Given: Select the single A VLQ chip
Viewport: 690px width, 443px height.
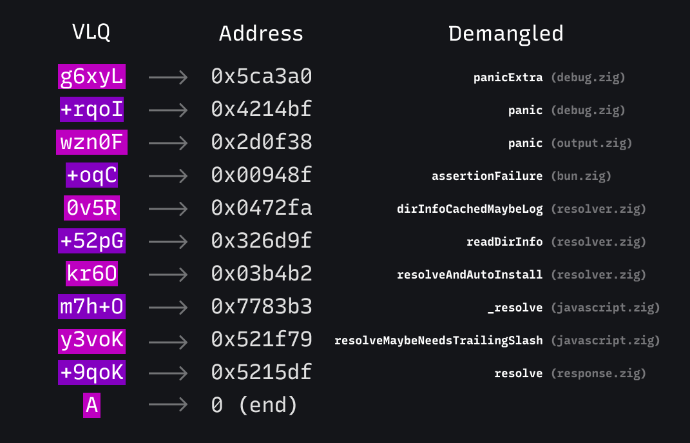Looking at the screenshot, I should point(91,405).
